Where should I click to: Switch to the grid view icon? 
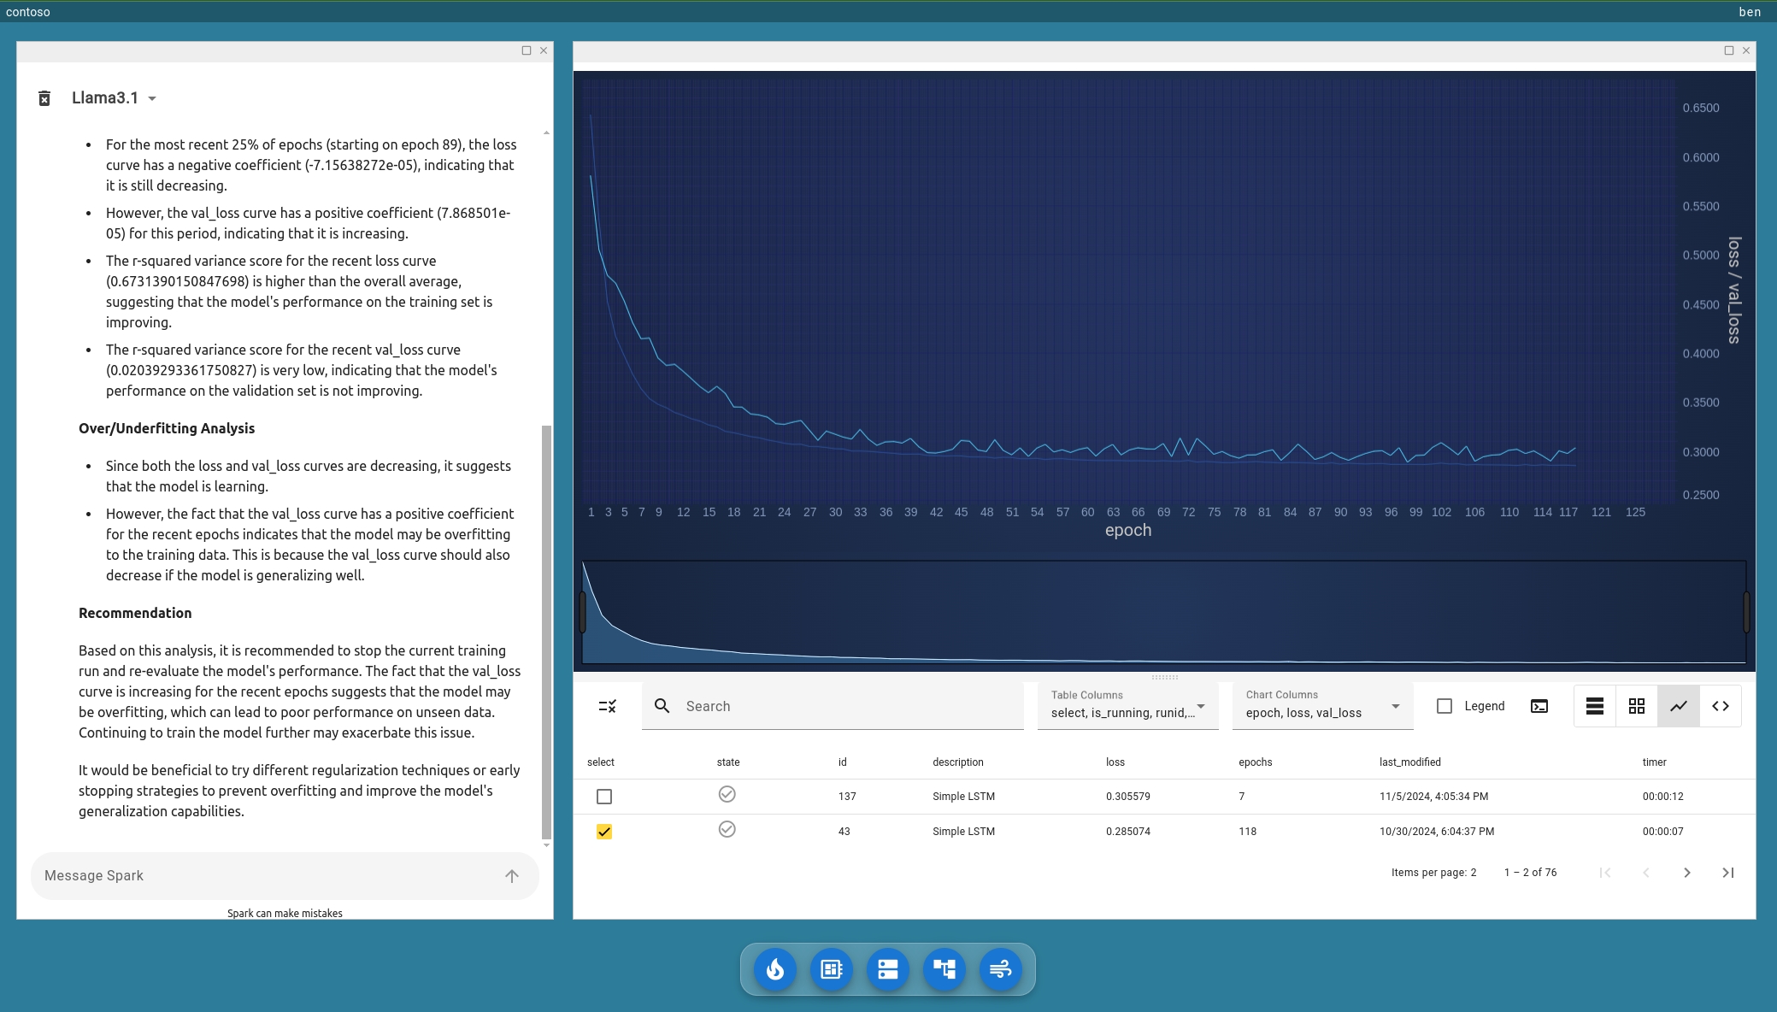(x=1636, y=706)
